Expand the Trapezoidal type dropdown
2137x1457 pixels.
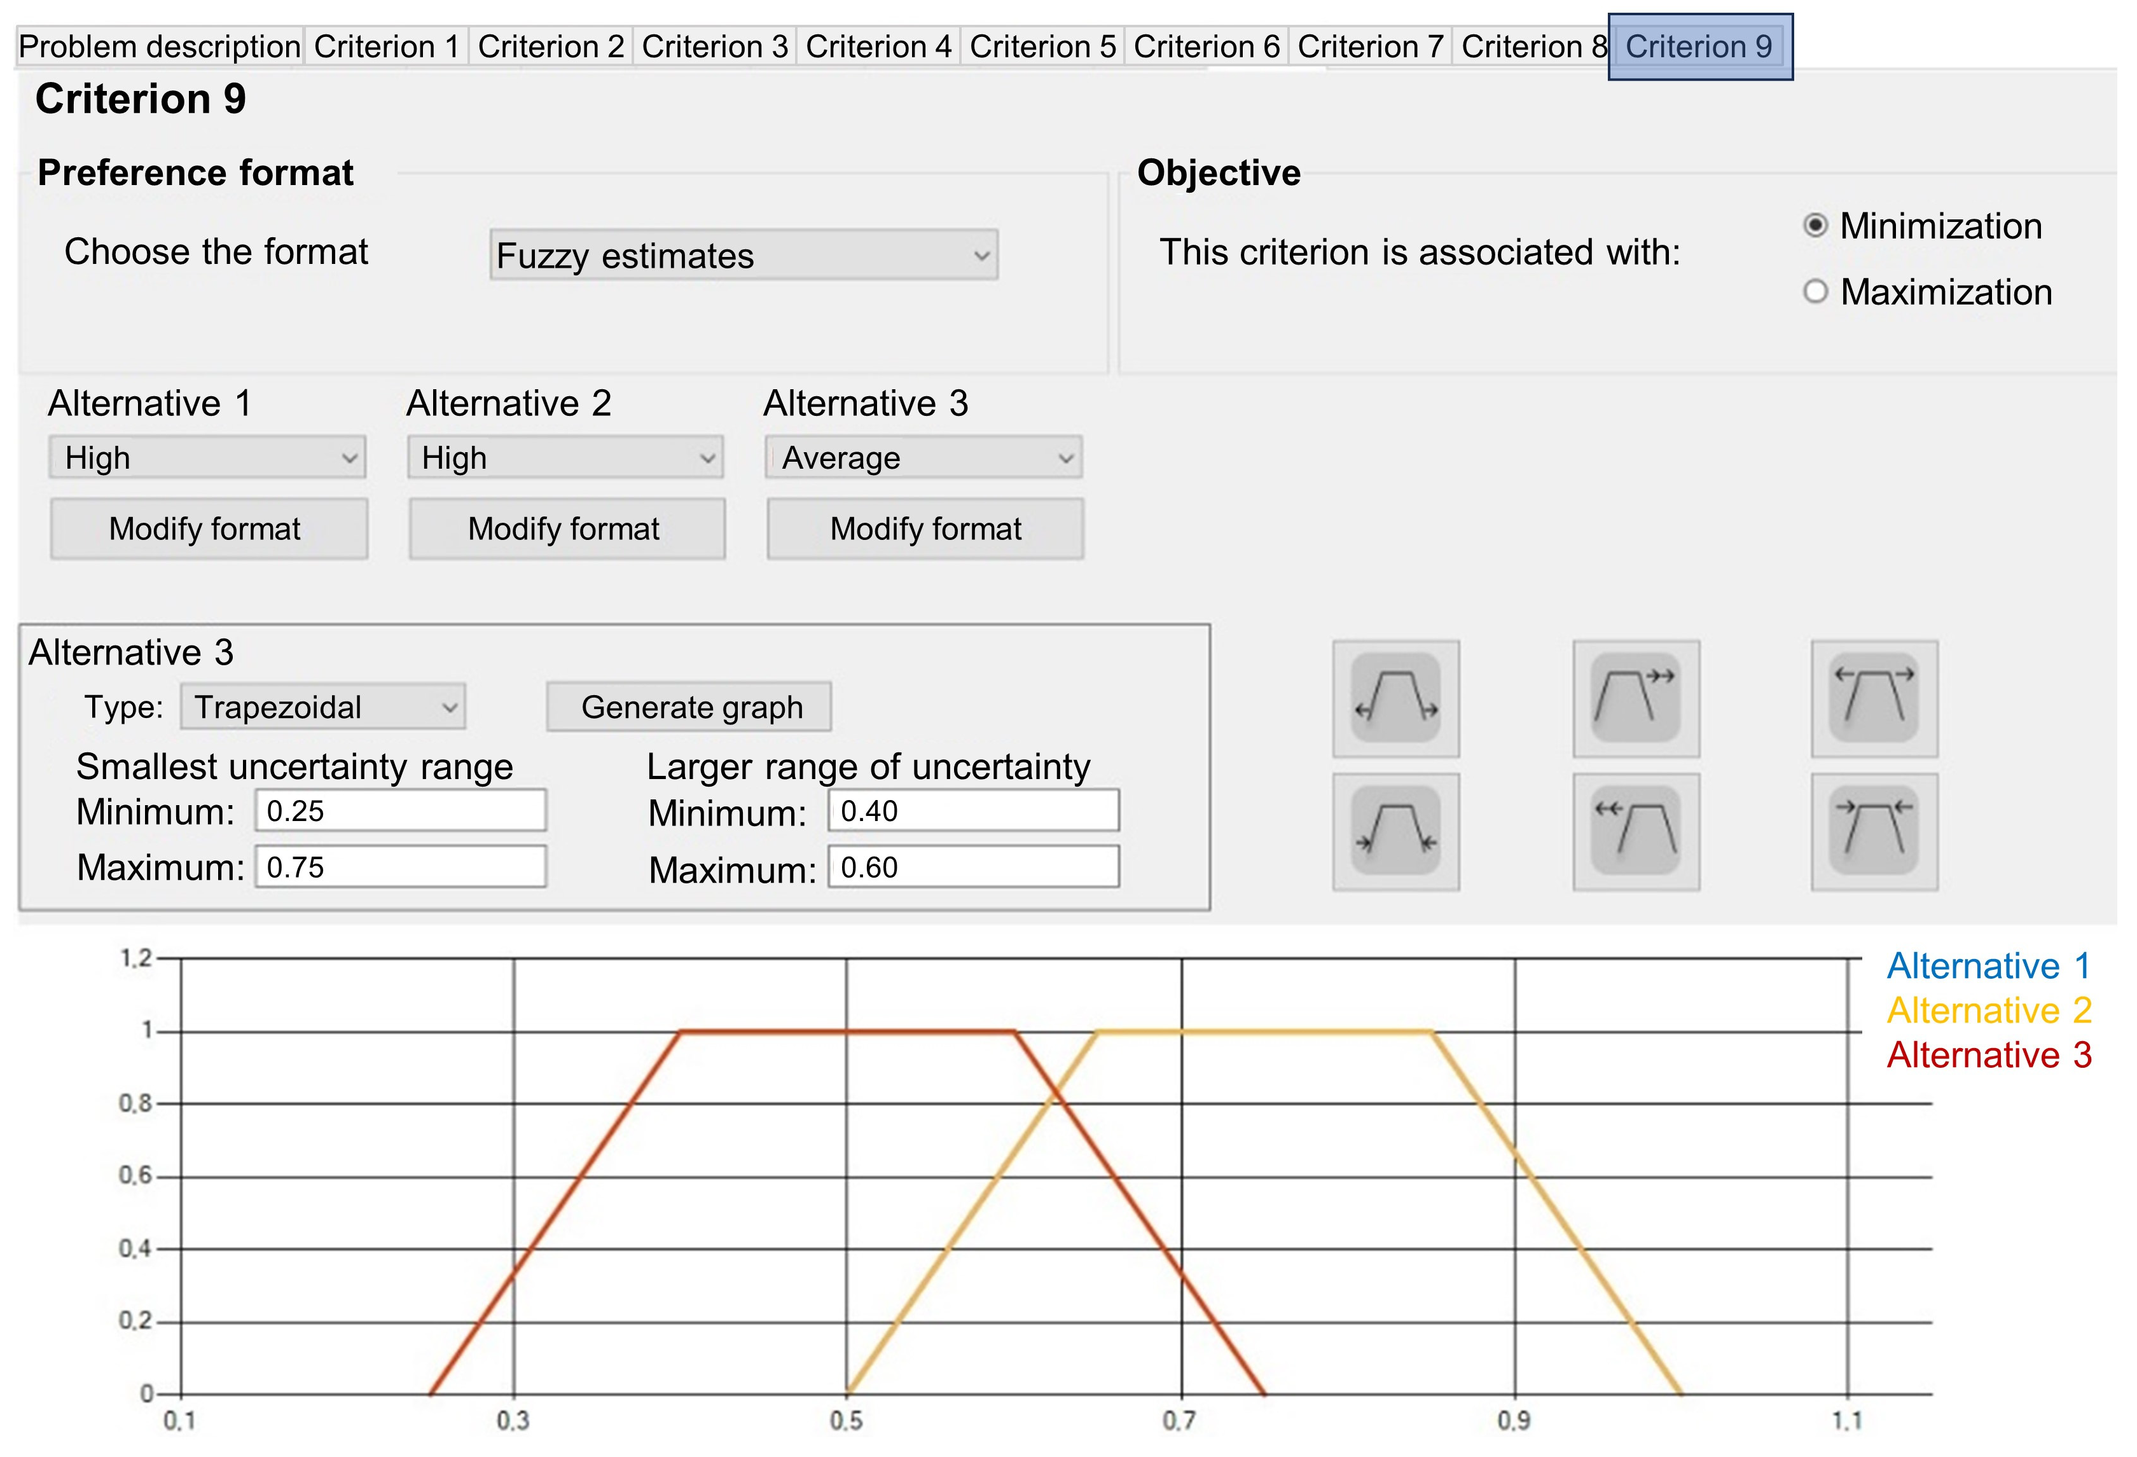point(322,707)
